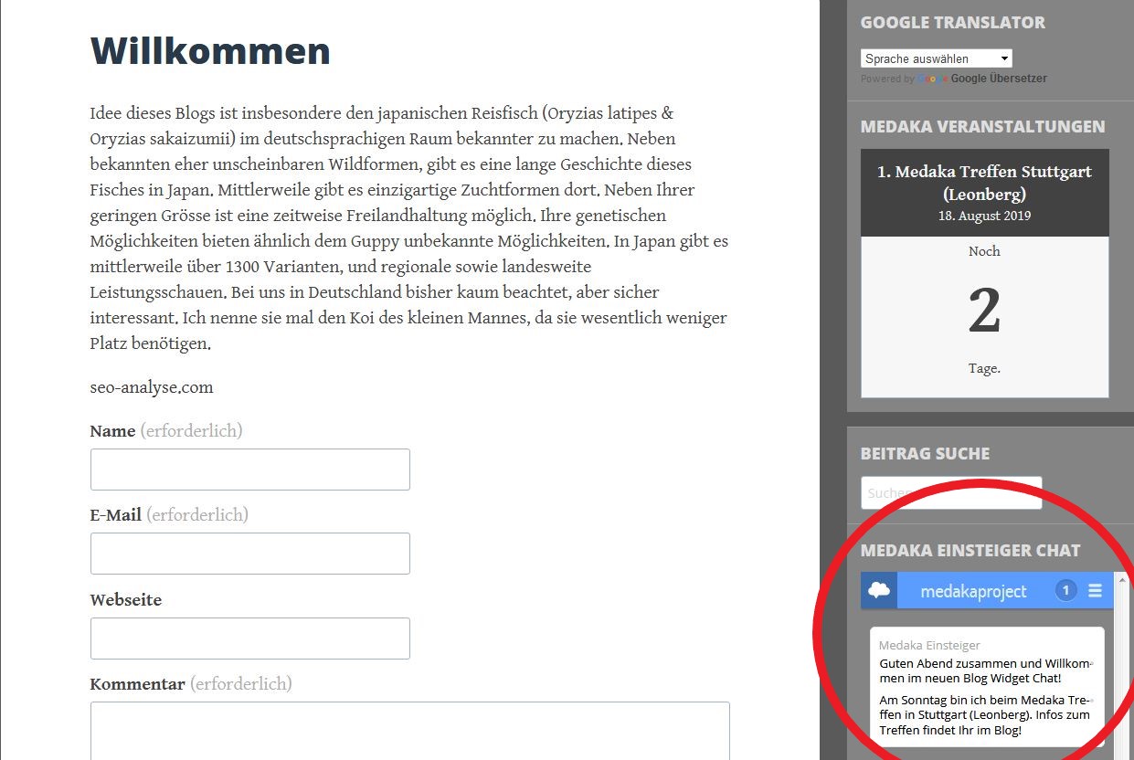Screen dimensions: 1134x760
Task: Click into the E-Mail input field
Action: [x=249, y=554]
